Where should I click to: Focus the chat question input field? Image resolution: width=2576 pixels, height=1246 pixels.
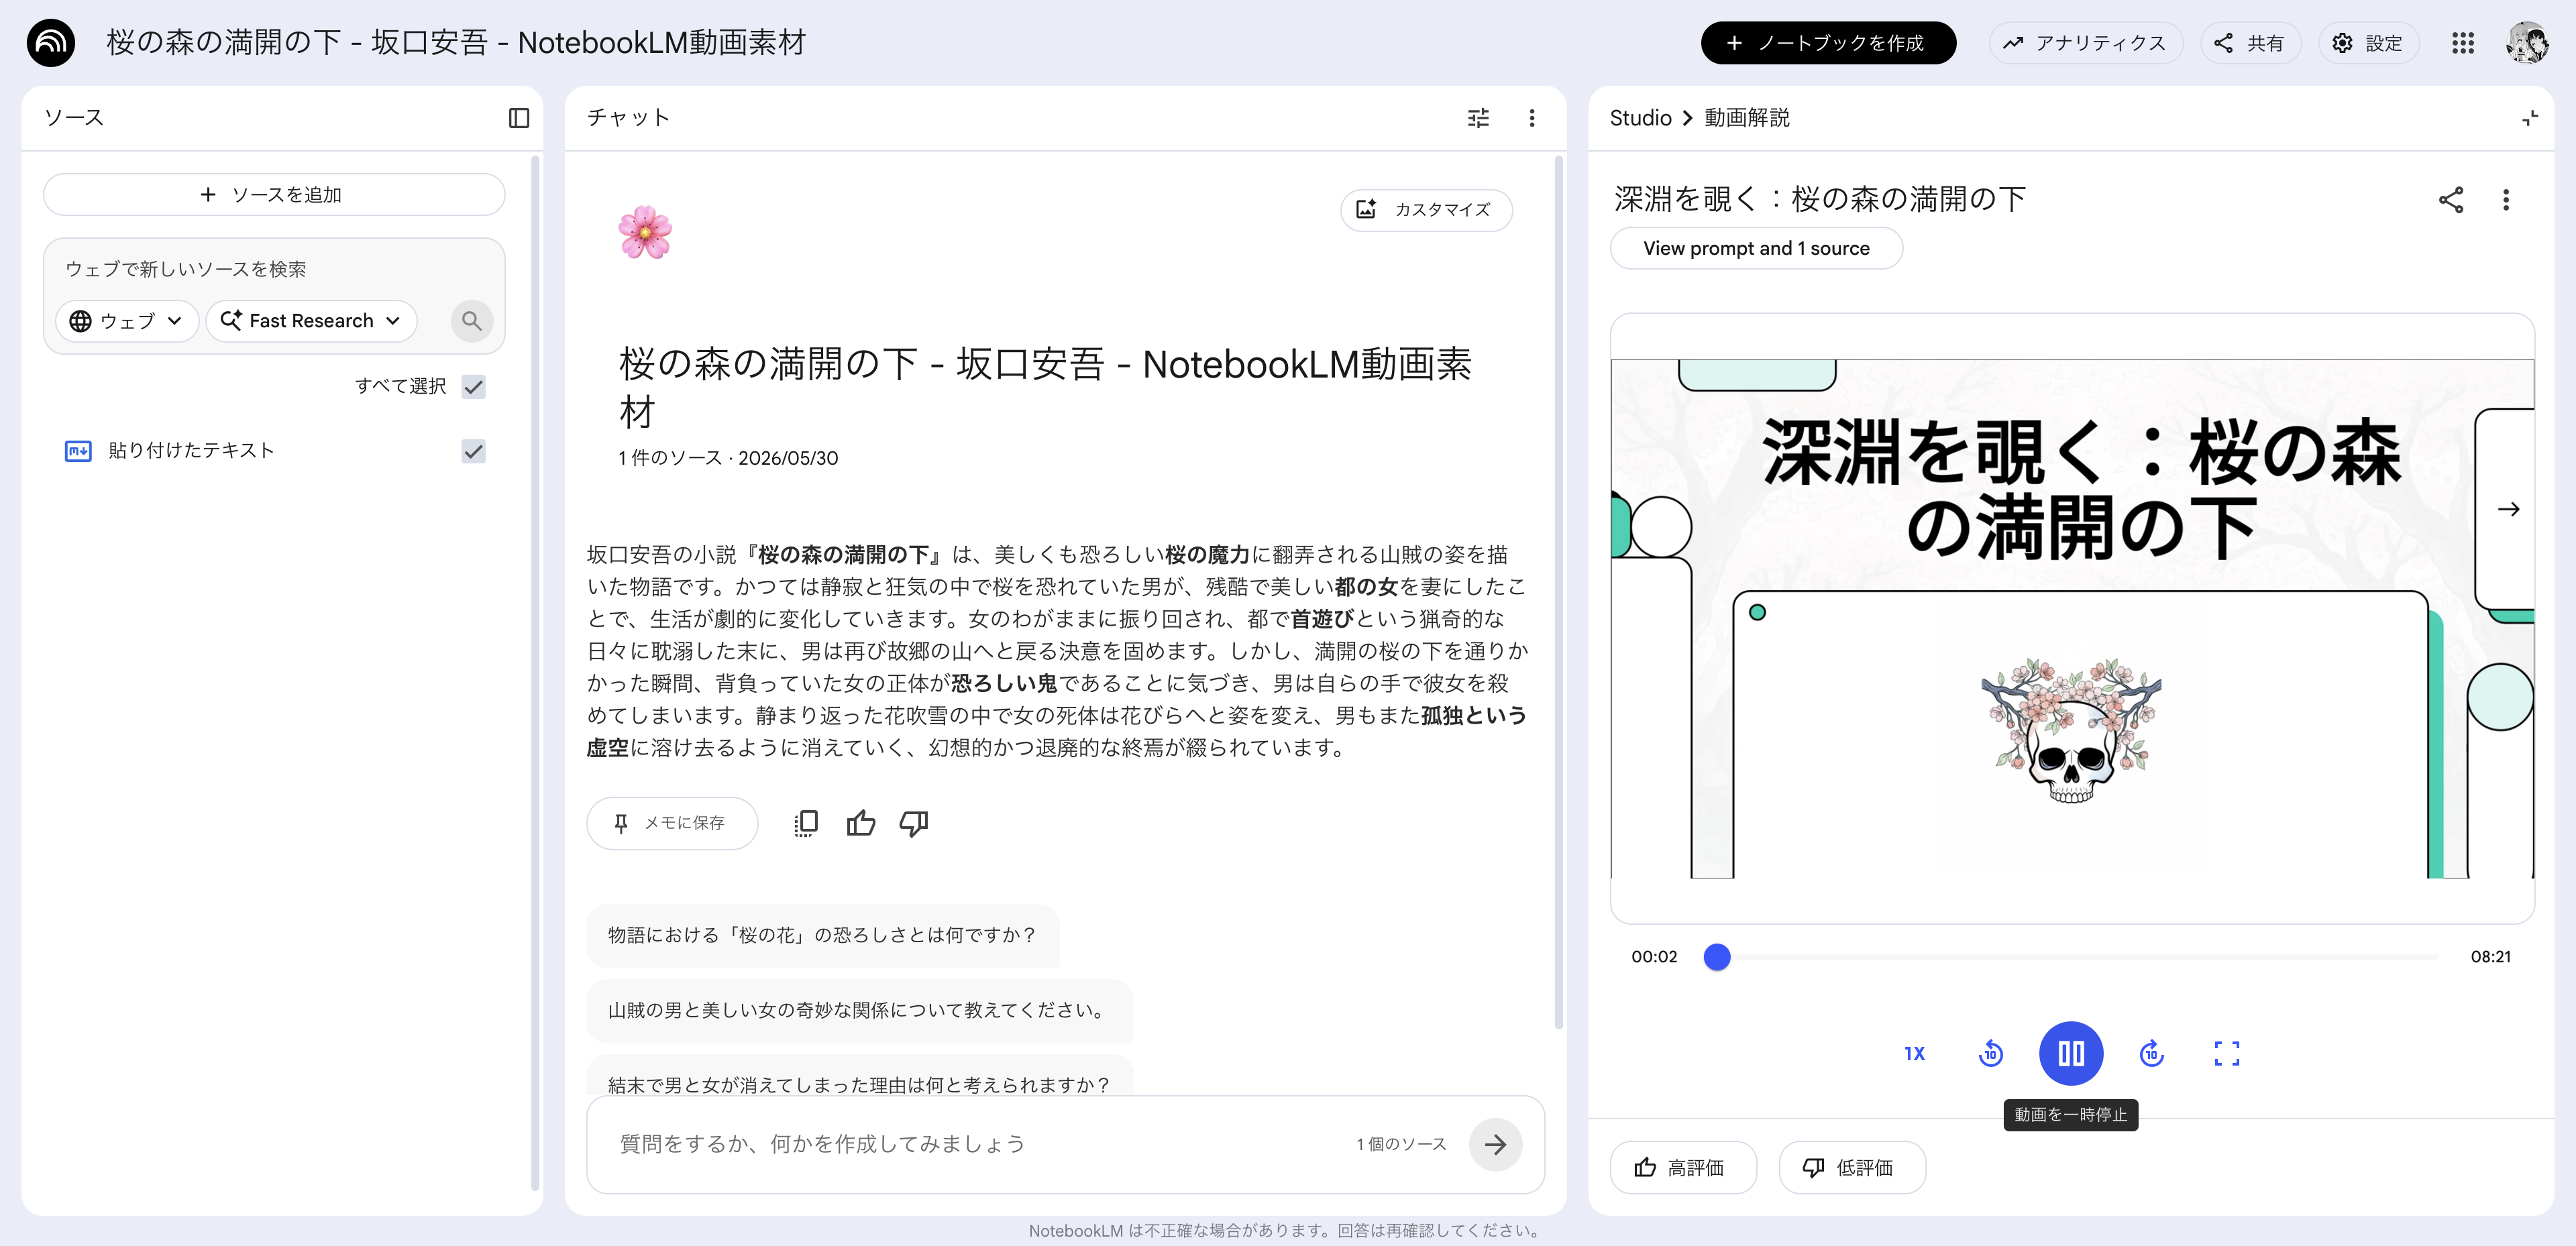[980, 1144]
